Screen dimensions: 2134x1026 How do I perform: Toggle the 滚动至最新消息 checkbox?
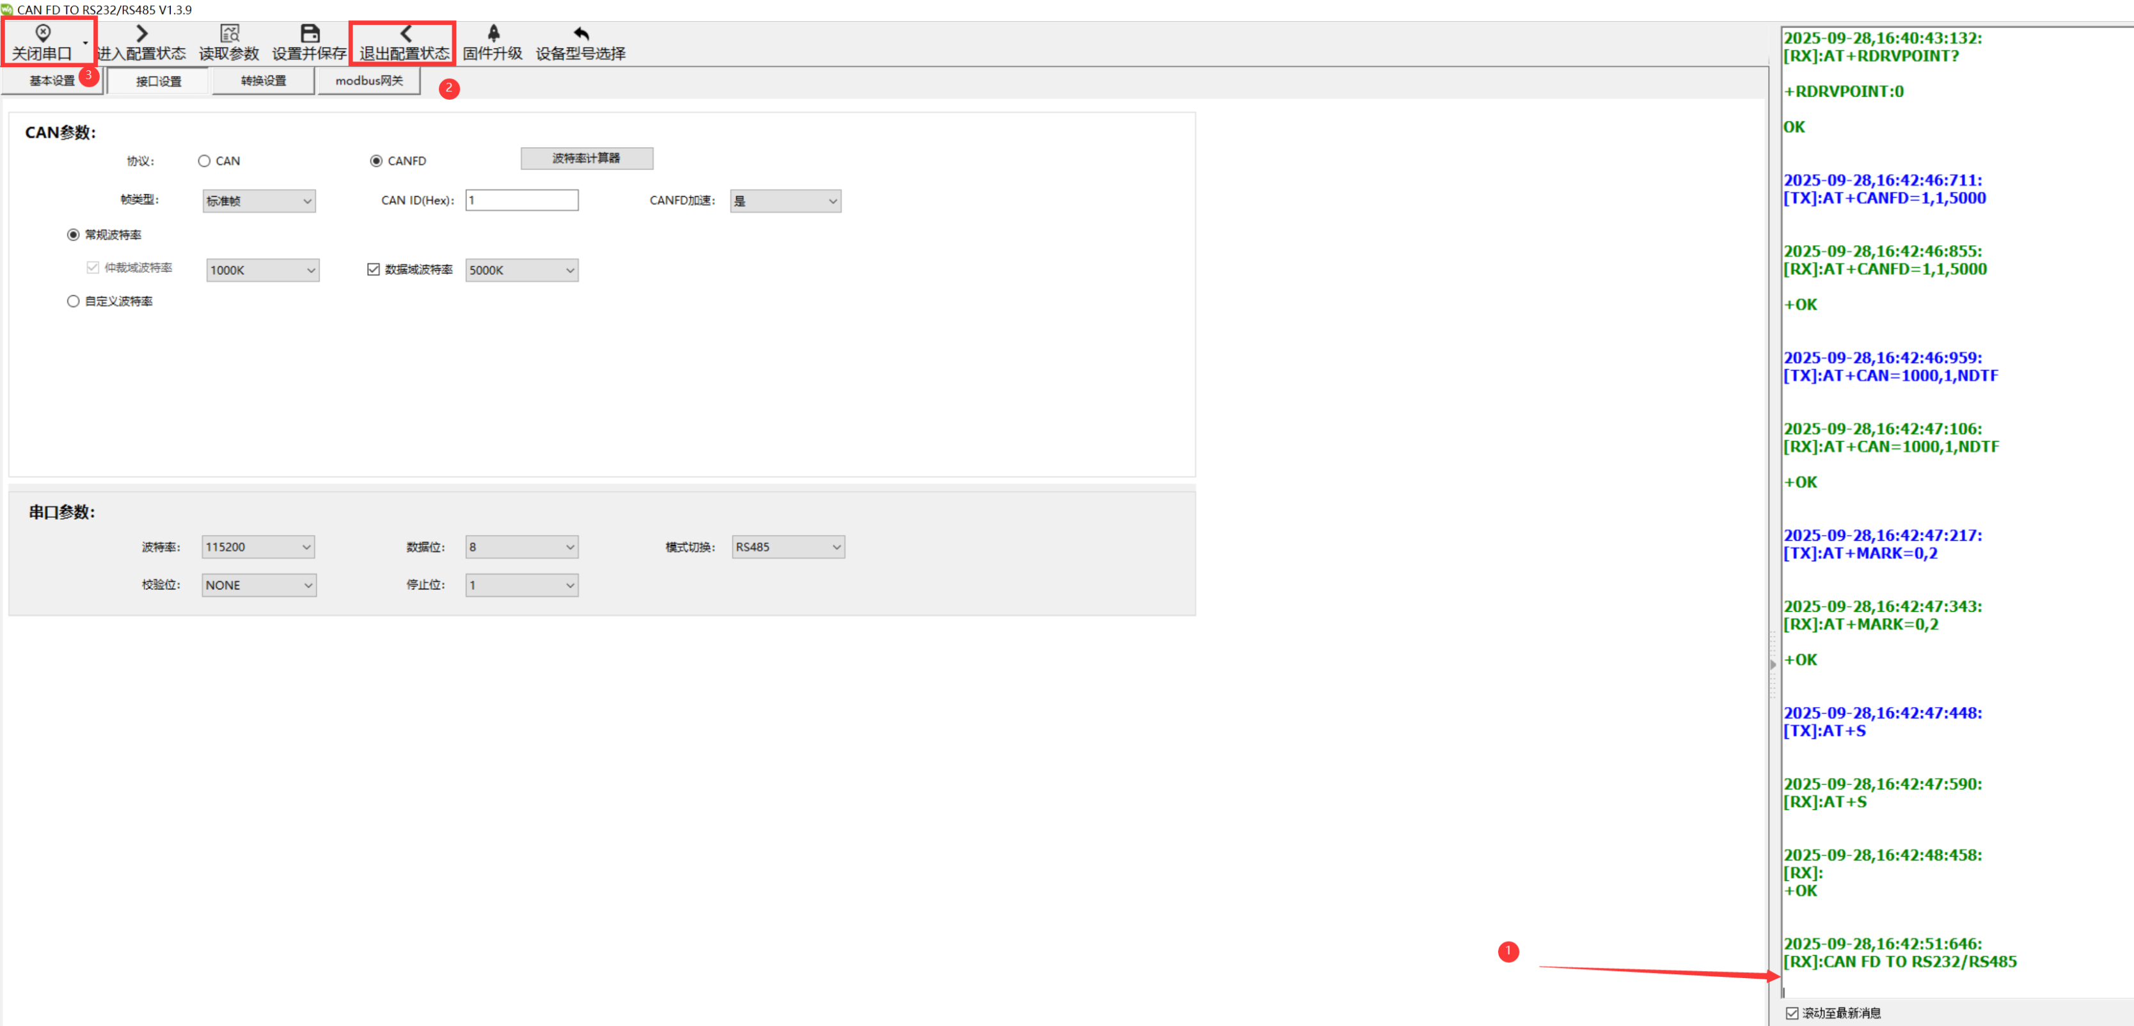(x=1792, y=1013)
